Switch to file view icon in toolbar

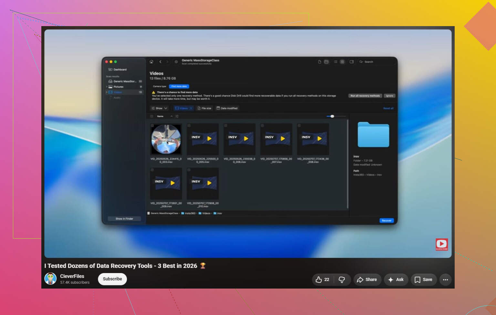click(x=319, y=62)
